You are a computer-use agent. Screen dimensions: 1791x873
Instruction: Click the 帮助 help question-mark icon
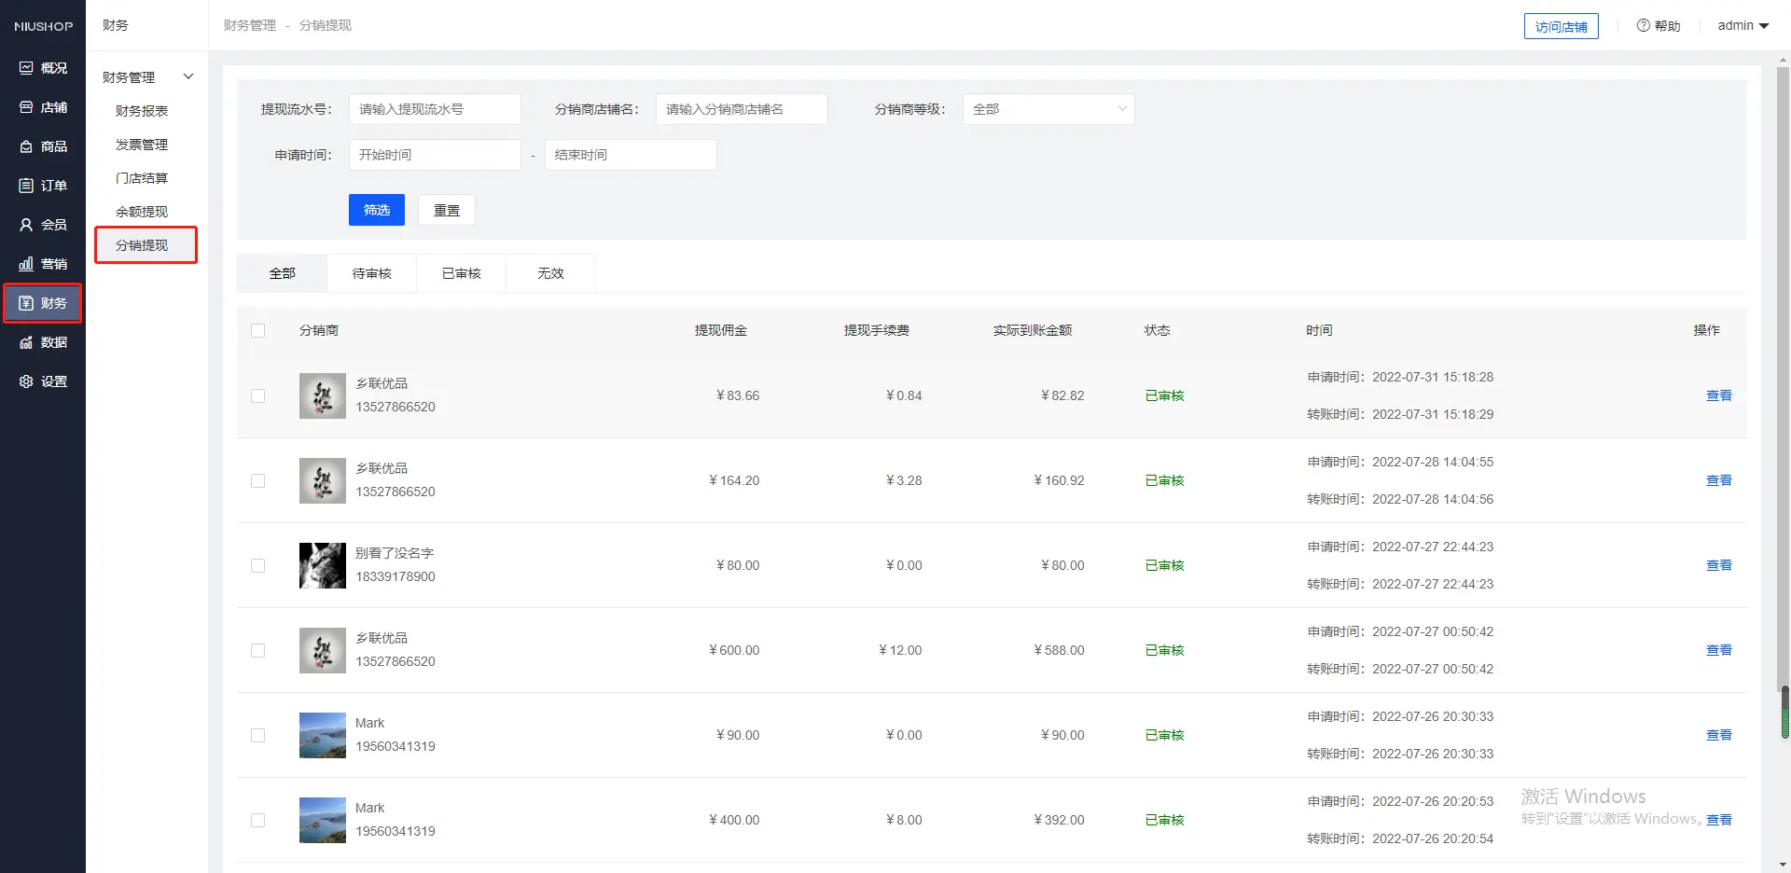point(1643,26)
